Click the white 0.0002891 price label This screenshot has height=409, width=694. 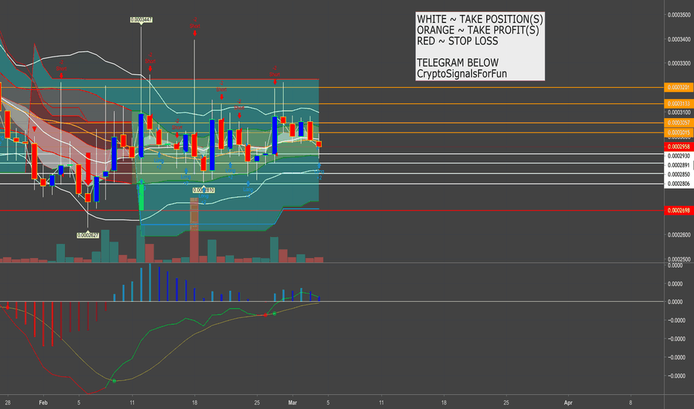[678, 165]
